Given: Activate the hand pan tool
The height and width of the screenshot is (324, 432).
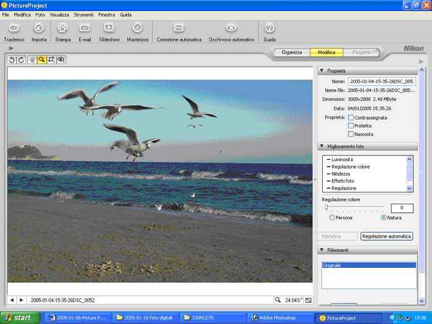Looking at the screenshot, I should coord(31,60).
